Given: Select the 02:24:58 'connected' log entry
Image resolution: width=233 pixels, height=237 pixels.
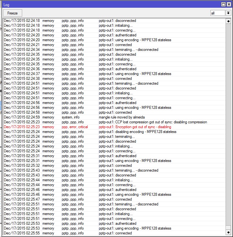Looking at the screenshot, I should pyautogui.click(x=114, y=112).
